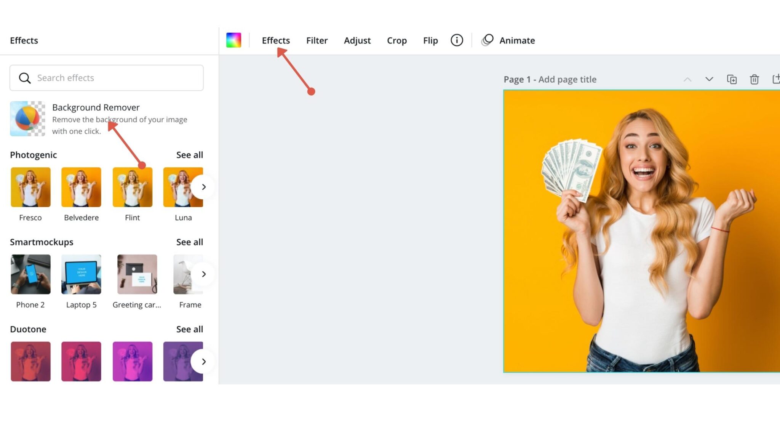Click the Duotone carousel right chevron
This screenshot has height=439, width=780.
(204, 361)
